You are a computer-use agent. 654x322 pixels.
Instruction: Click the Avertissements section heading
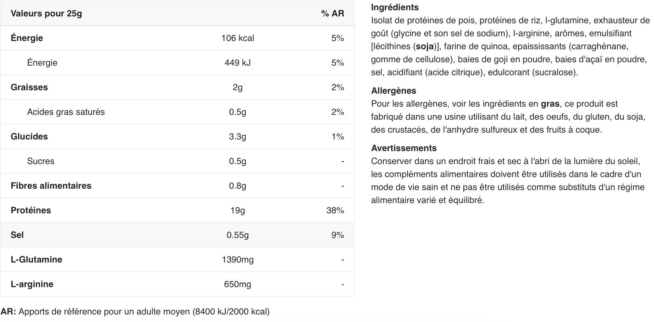coord(404,148)
